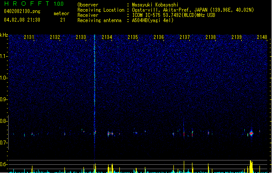Image resolution: width=272 pixels, height=173 pixels.
Task: Click antenna value A504HB(yagi 4el)
Action: [153, 20]
